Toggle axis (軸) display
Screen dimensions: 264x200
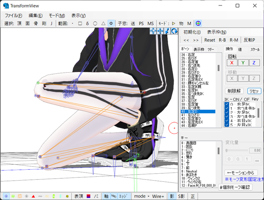point(106,196)
